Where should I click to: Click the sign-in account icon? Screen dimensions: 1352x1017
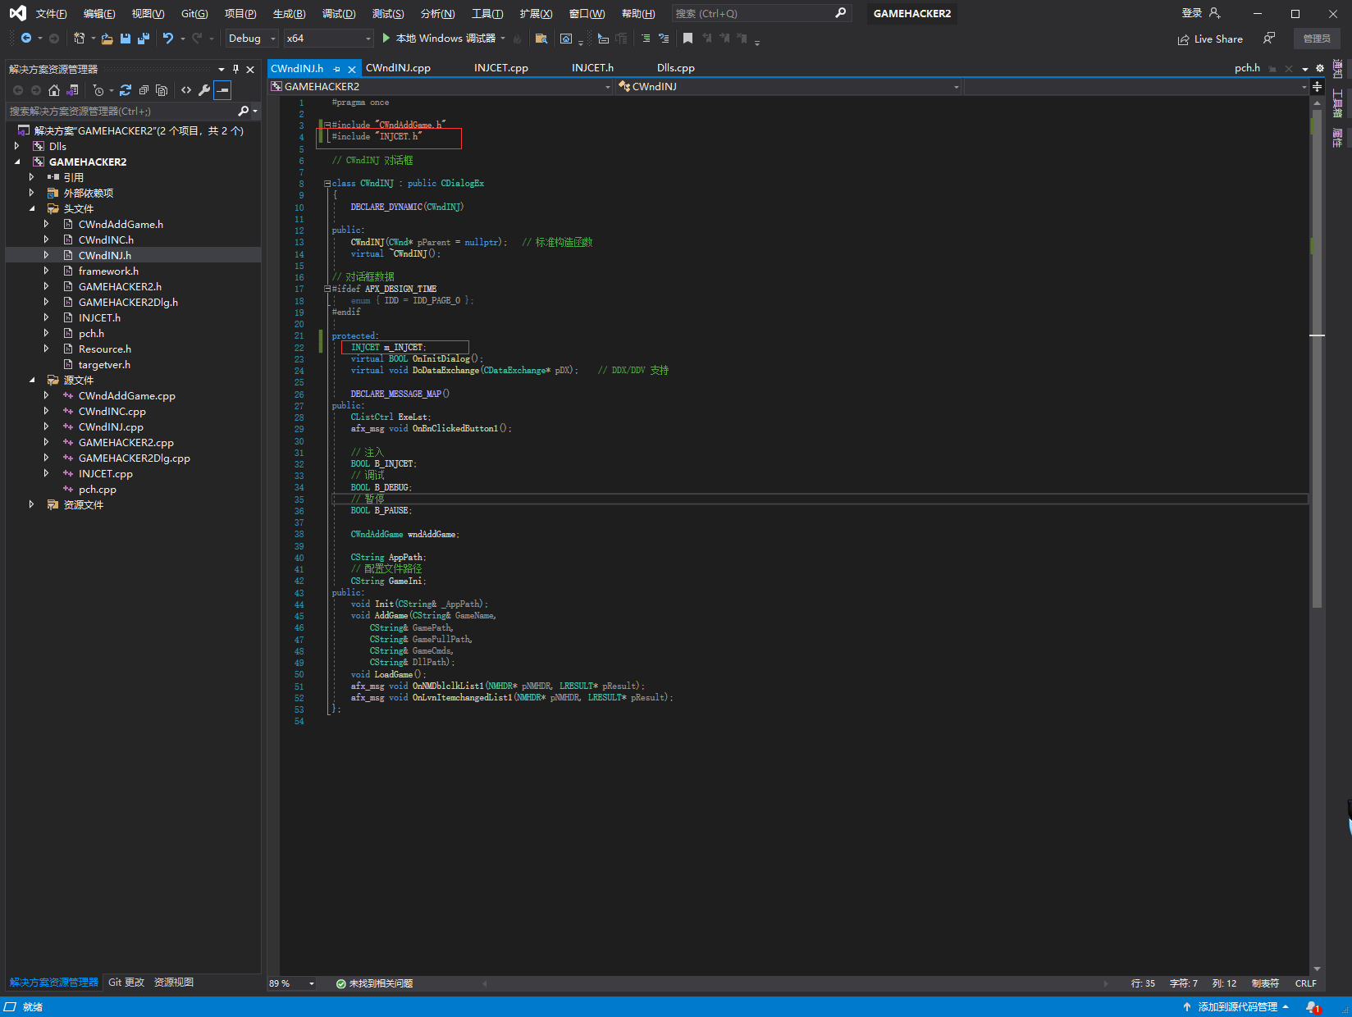point(1215,13)
